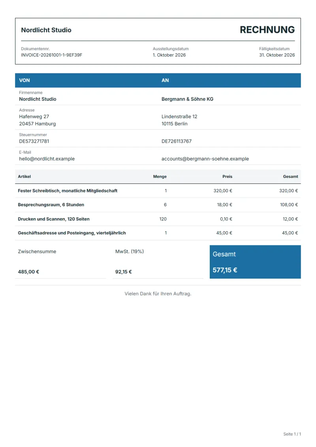Viewport: 316px width, 447px height.
Task: Click the Dokumentennr. label
Action: (35, 49)
